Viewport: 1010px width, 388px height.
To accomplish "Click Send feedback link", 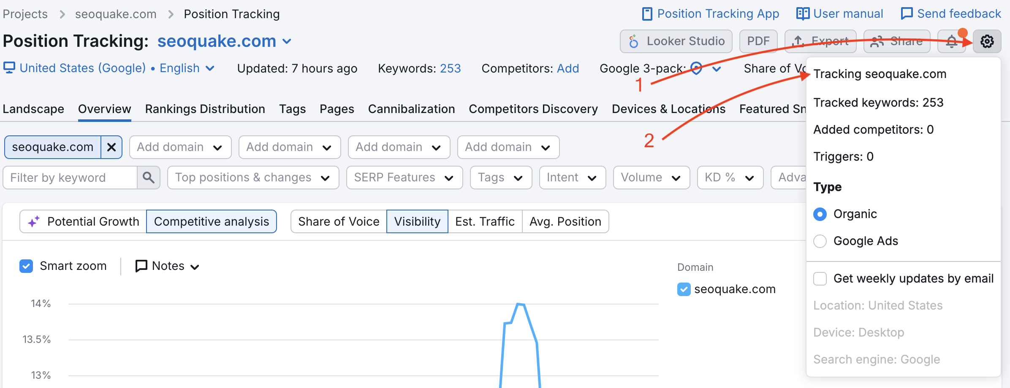I will tap(950, 14).
